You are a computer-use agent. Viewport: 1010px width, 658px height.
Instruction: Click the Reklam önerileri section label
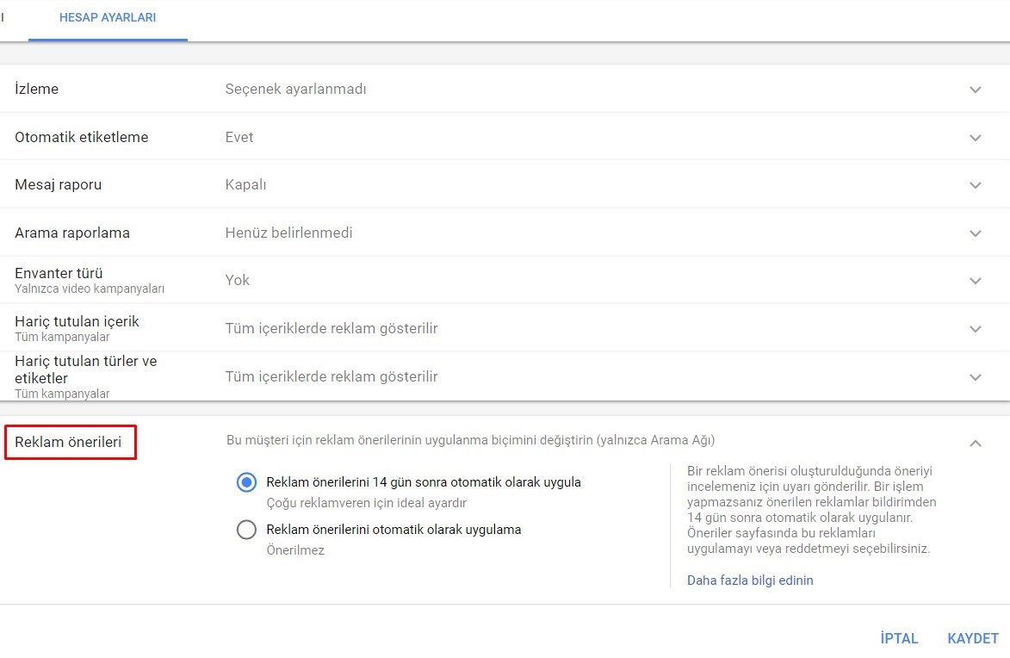pos(68,443)
